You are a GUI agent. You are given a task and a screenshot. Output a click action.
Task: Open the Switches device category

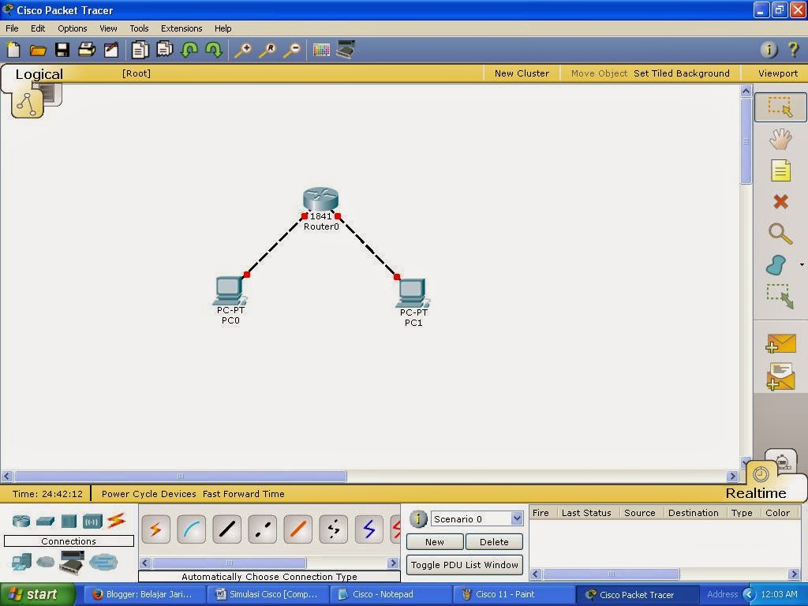[x=45, y=521]
